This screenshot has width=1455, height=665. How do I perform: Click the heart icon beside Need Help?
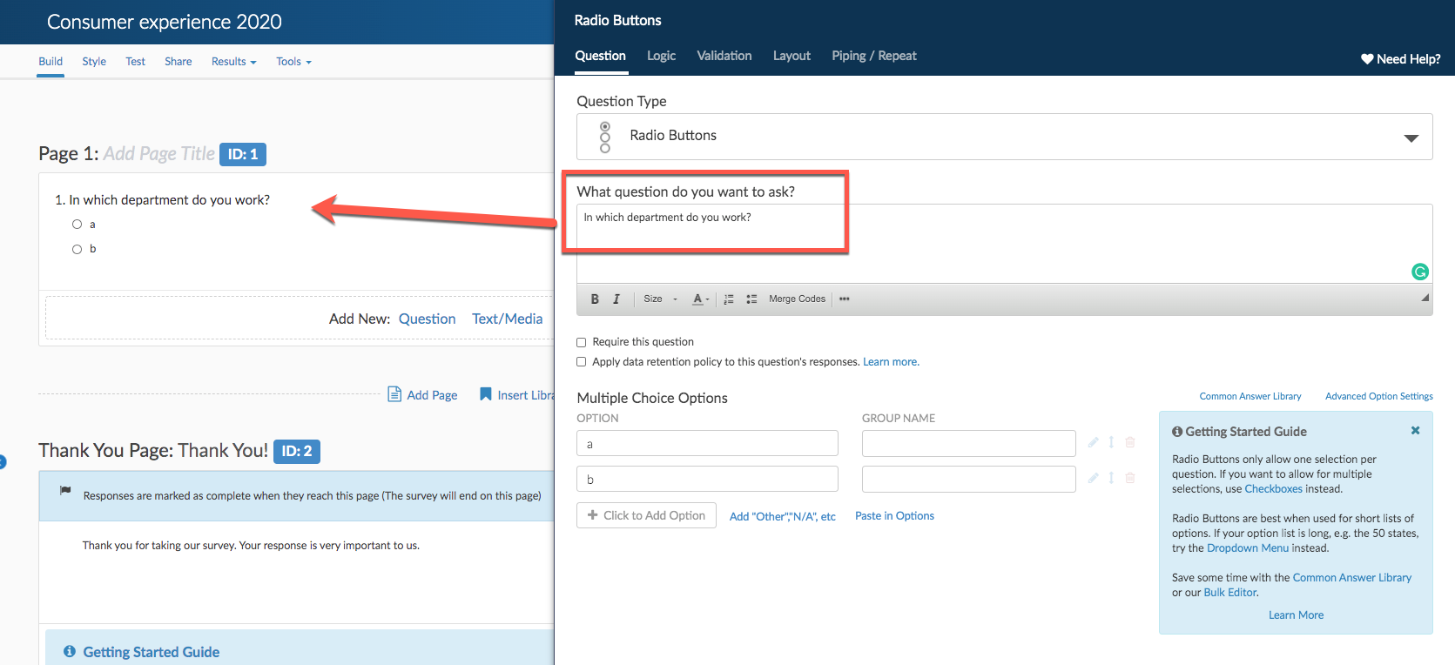point(1367,59)
